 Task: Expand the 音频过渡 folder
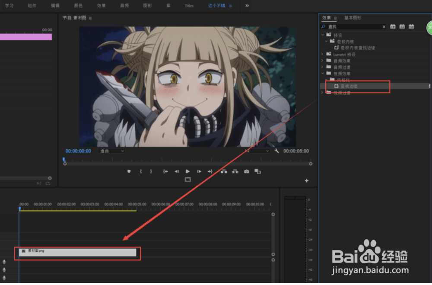click(x=322, y=67)
